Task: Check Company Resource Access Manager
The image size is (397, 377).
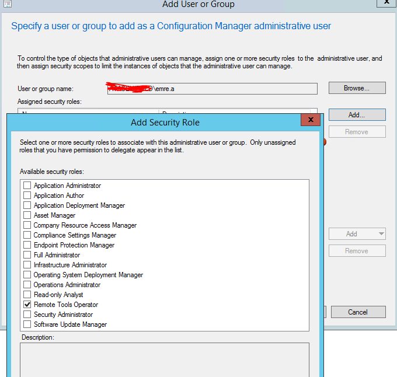Action: 27,225
